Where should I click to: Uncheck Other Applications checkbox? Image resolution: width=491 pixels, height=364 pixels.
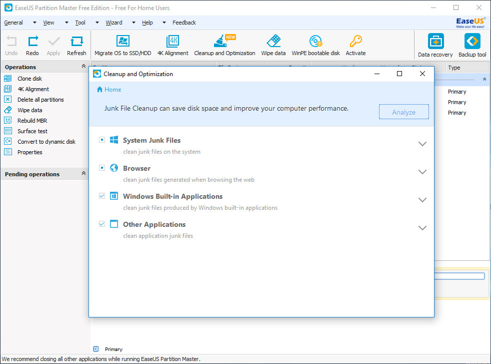[x=102, y=224]
